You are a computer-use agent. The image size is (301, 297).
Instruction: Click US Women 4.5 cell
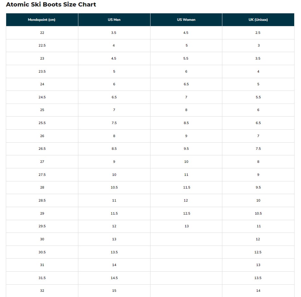[x=186, y=33]
